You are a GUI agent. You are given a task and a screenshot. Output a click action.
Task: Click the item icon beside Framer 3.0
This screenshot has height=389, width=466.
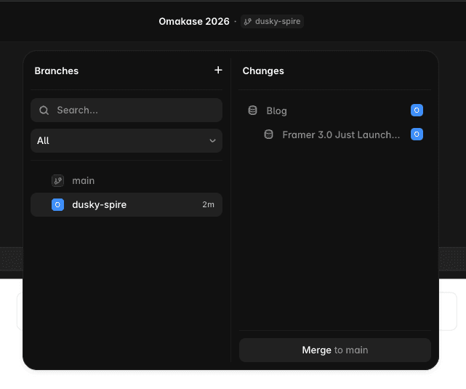[269, 135]
